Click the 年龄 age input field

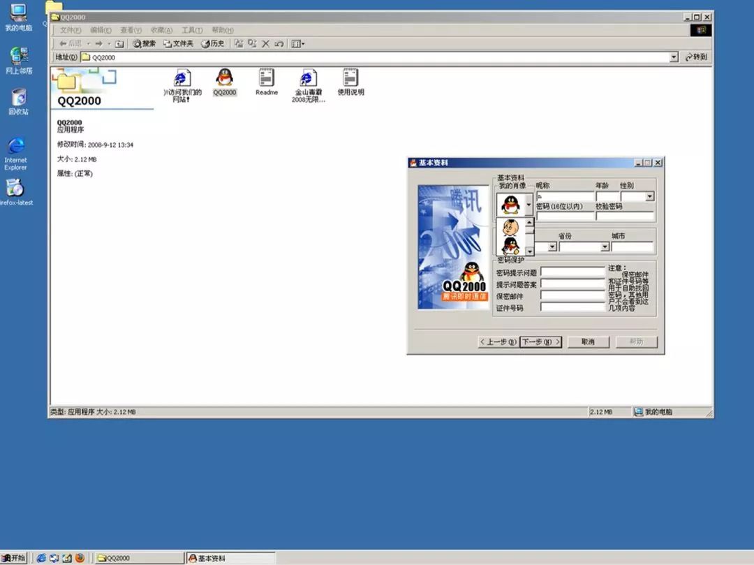point(608,196)
